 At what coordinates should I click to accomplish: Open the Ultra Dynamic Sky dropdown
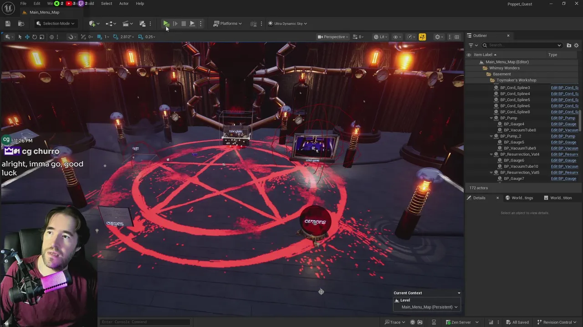pyautogui.click(x=287, y=24)
